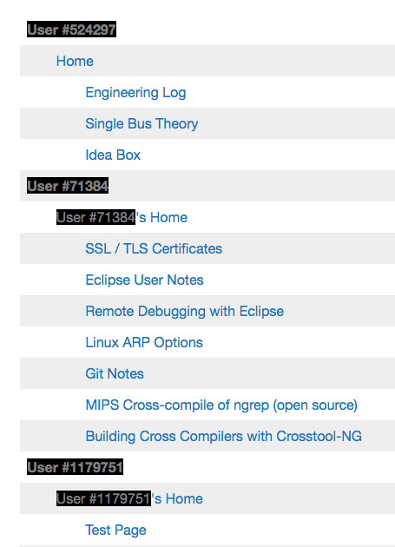Open the User #71384's Home link
The image size is (395, 547).
point(122,217)
